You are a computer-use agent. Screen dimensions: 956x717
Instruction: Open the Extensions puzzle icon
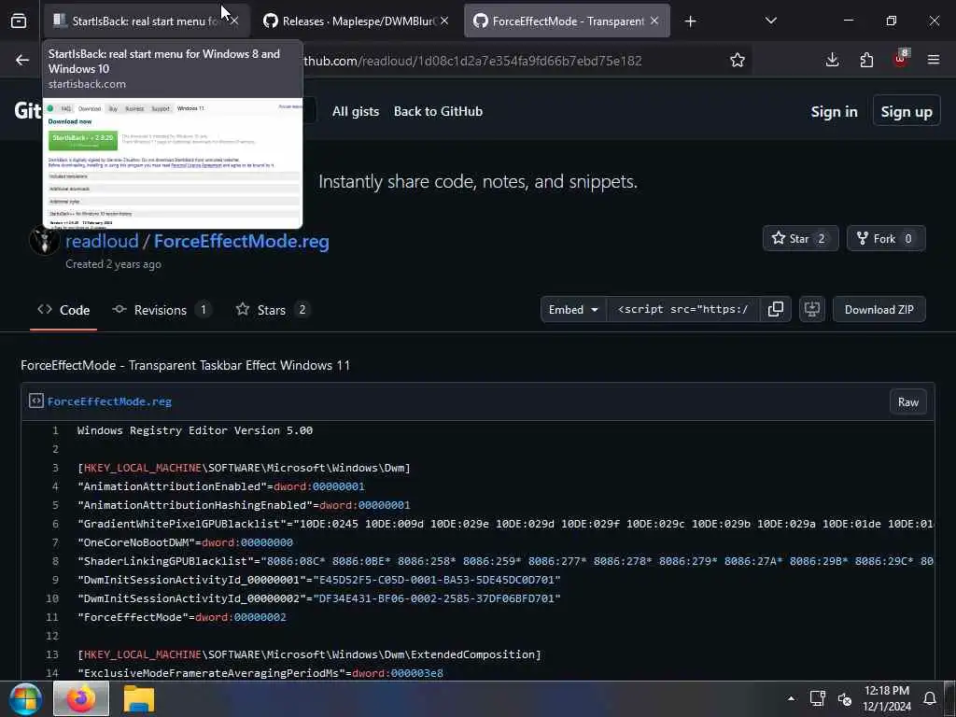pyautogui.click(x=866, y=60)
